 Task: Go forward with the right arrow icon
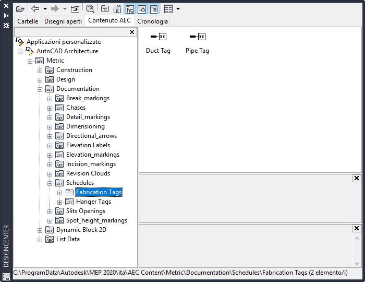coord(55,9)
